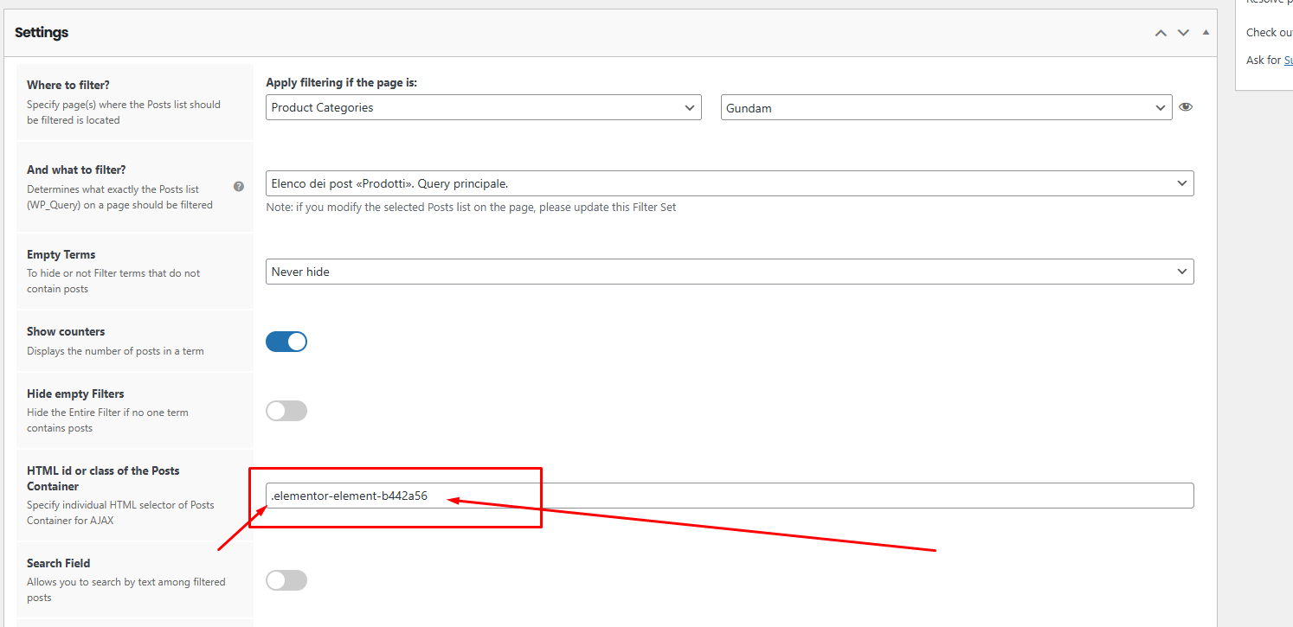1293x627 pixels.
Task: Click the Posts Container selector input field
Action: coord(730,496)
